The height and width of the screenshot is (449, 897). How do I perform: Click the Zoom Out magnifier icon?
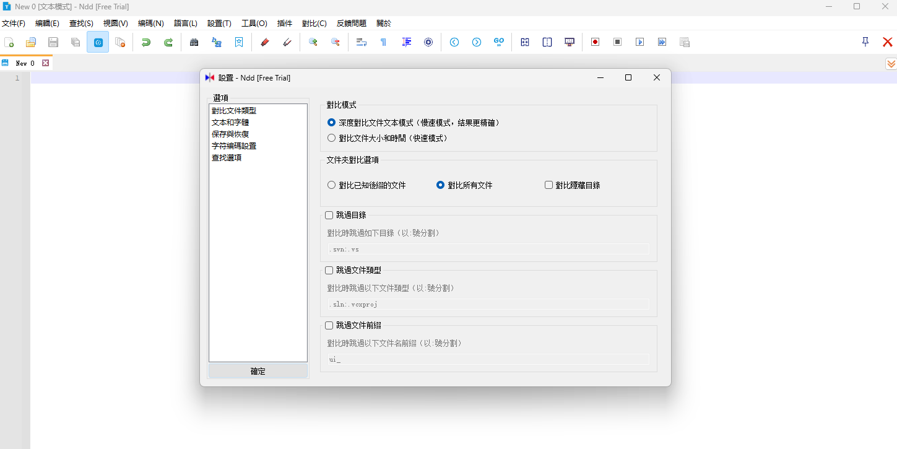(336, 42)
